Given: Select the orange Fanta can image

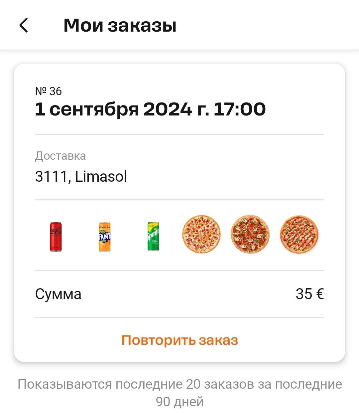Looking at the screenshot, I should (105, 237).
